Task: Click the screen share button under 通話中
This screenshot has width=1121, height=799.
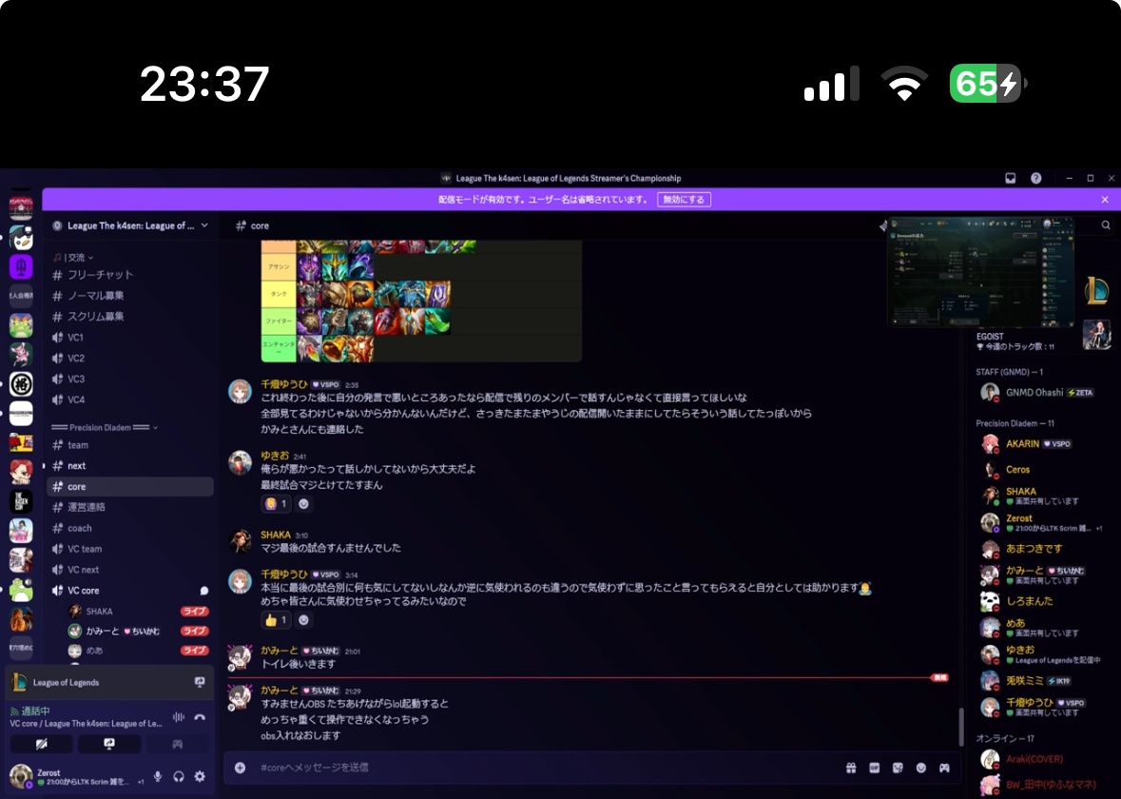Action: [x=108, y=744]
